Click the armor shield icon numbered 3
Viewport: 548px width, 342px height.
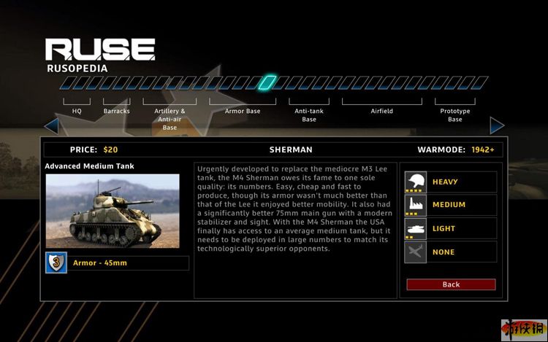point(56,263)
